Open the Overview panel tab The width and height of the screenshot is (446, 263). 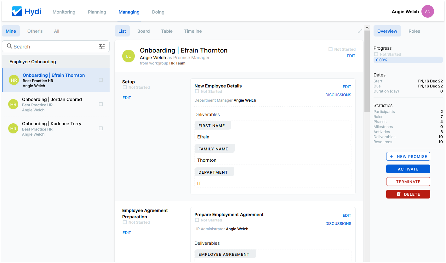(x=387, y=31)
